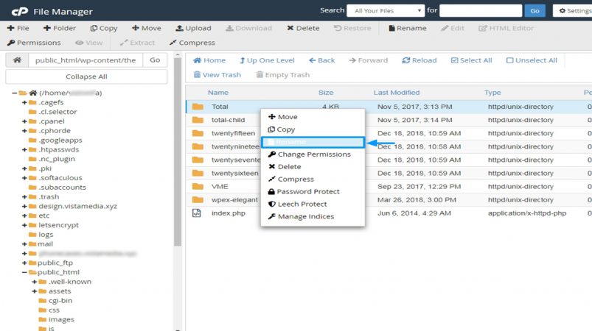Click the home icon beside path field
The image size is (592, 331).
click(17, 60)
